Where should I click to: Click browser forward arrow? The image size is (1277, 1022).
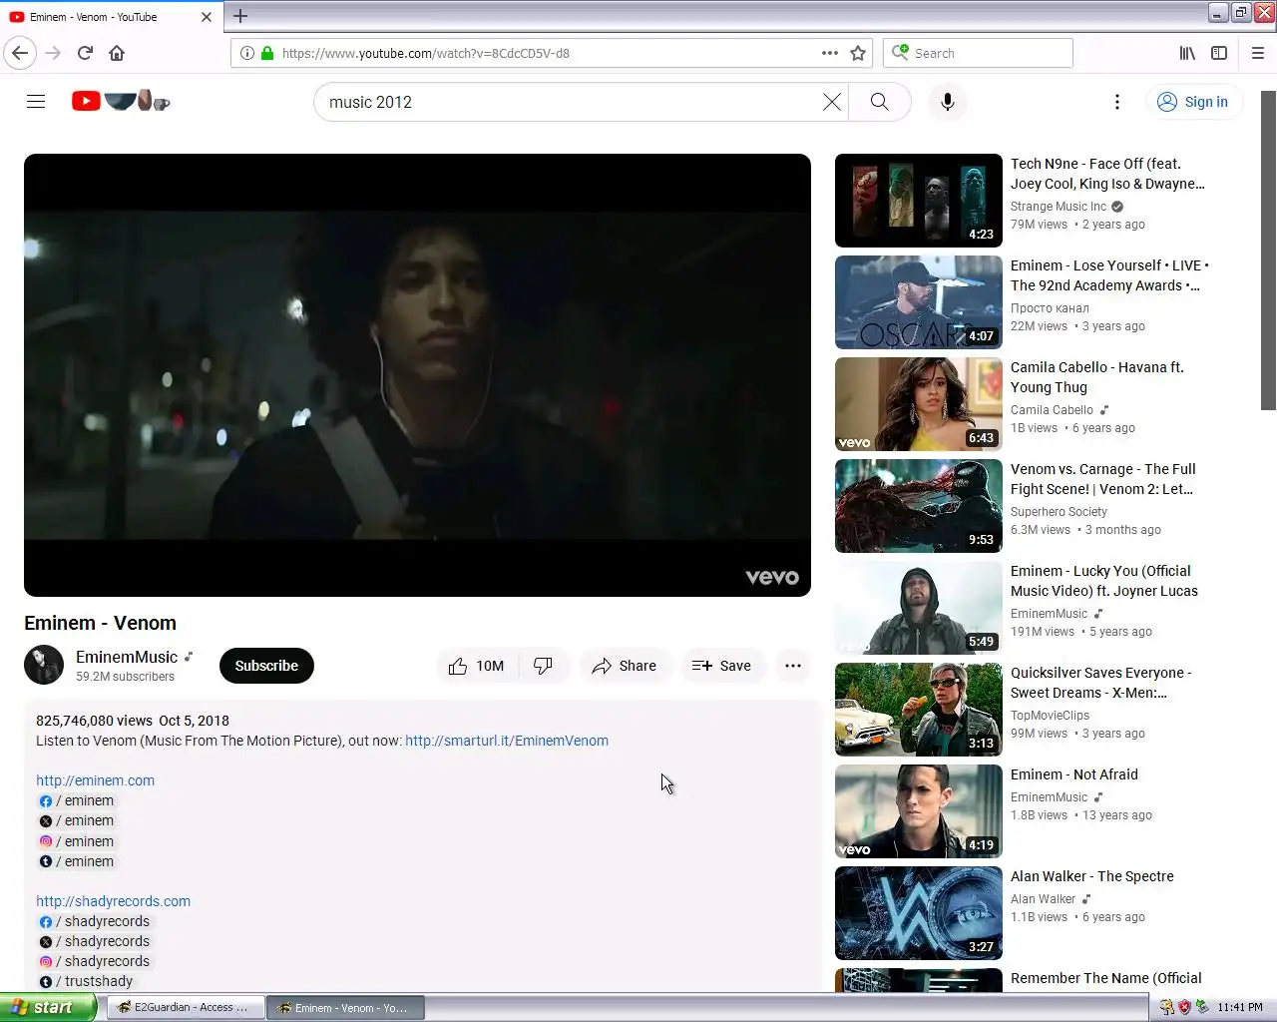point(53,53)
